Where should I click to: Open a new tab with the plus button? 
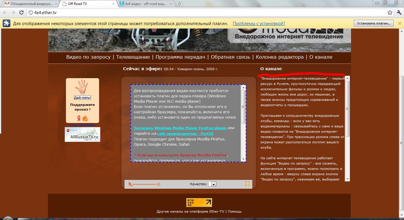(x=179, y=4)
